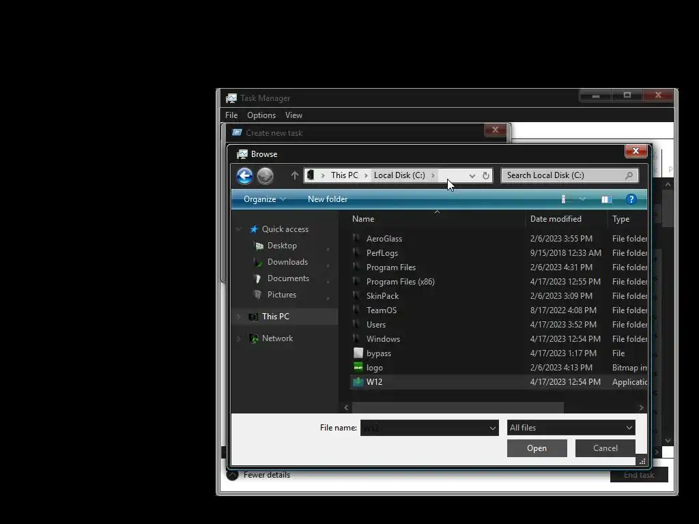The image size is (699, 524).
Task: Change the view layout icon
Action: pyautogui.click(x=565, y=199)
